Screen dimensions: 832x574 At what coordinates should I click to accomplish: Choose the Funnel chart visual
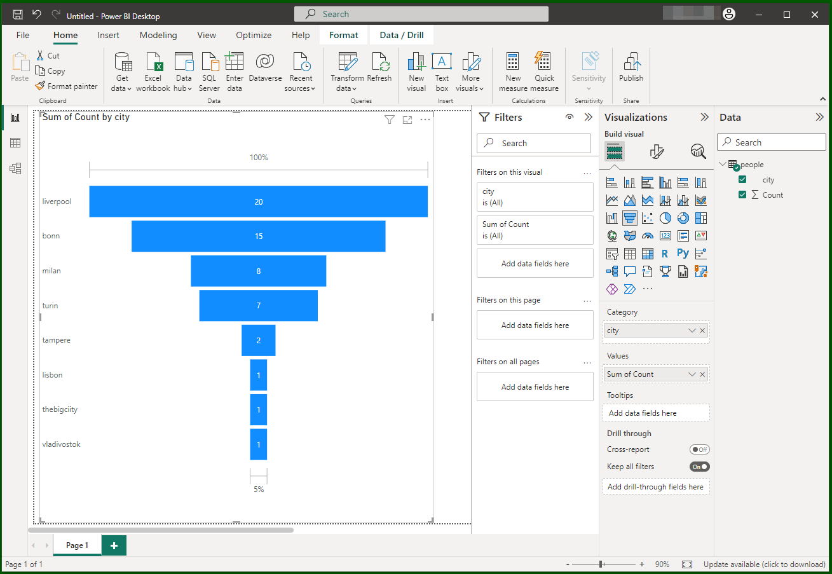tap(630, 218)
